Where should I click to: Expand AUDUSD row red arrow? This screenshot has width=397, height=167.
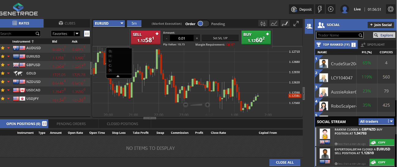(9, 48)
